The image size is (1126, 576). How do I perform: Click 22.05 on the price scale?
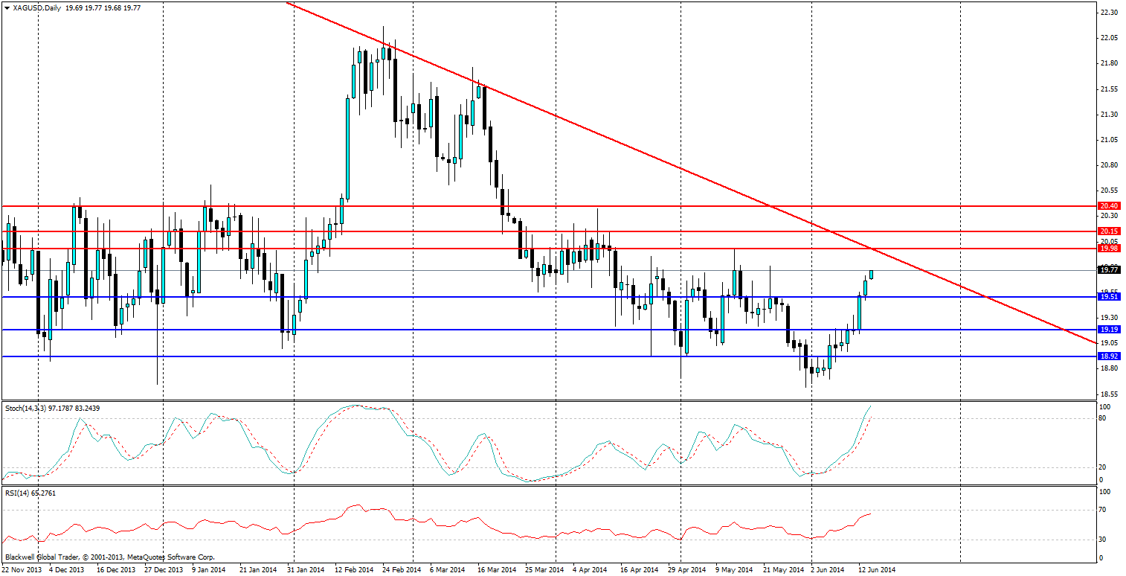coord(1109,38)
